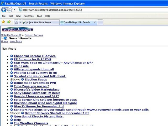This screenshot has width=168, height=126.
Task: Click icon beside Home made DreamBox PVR
Action: (12, 83)
